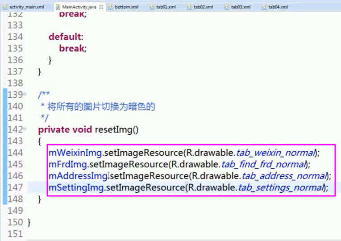341x241 pixels.
Task: Click the bottom.xml file icon
Action: coord(111,7)
